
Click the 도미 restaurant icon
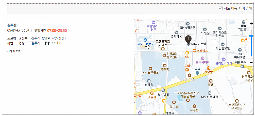point(187,70)
